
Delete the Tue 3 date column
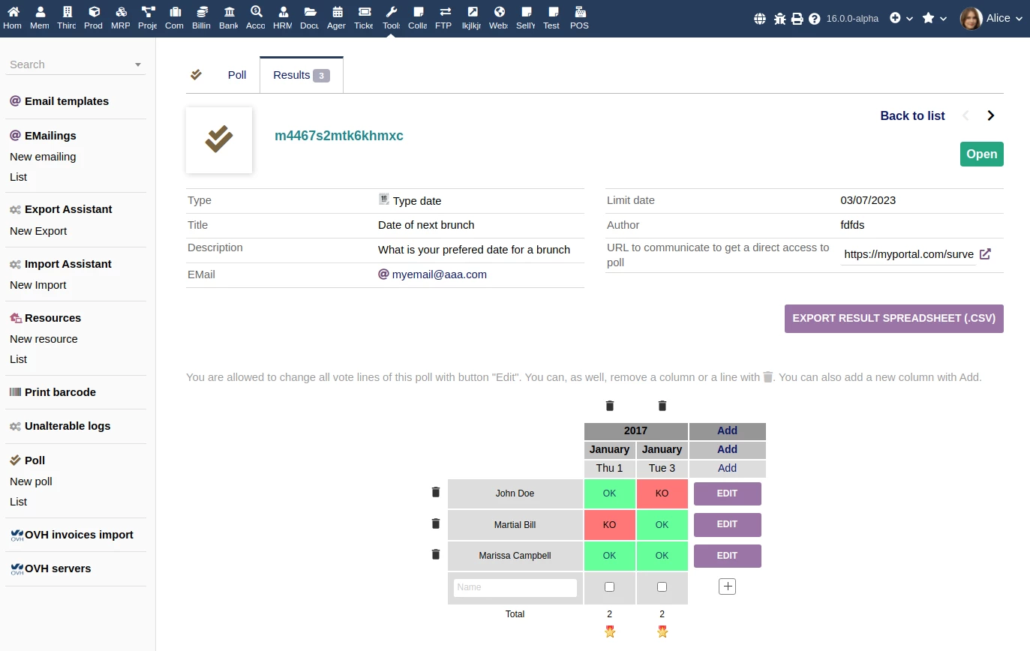662,406
